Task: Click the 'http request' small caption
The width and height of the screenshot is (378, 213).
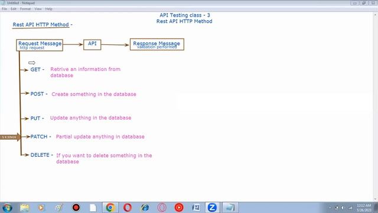Action: pos(32,48)
